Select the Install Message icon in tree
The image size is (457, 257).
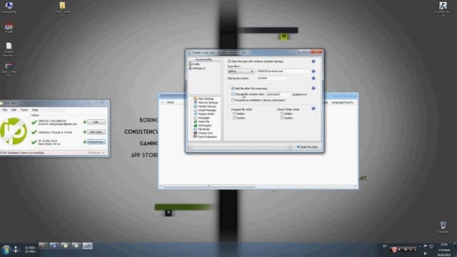pos(195,110)
